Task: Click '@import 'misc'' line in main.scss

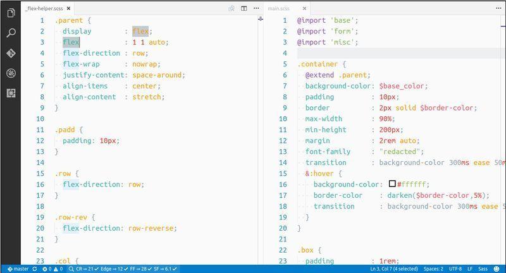Action: 328,42
